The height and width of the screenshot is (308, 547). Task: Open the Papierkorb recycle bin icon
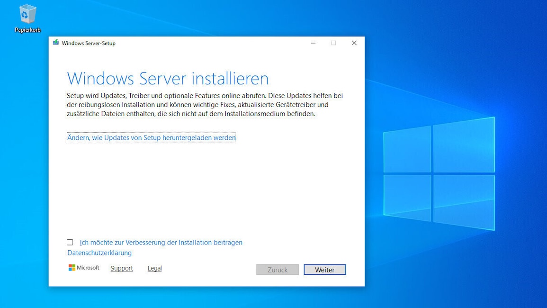27,18
